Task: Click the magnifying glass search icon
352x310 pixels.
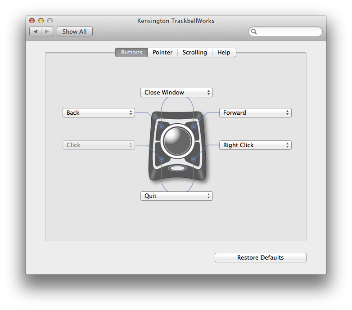Action: tap(254, 31)
